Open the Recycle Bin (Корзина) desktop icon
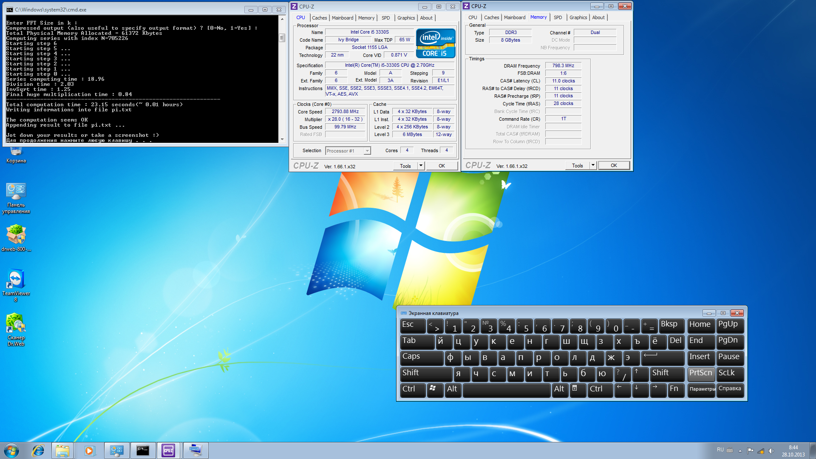Screen dimensions: 816x459 point(16,155)
